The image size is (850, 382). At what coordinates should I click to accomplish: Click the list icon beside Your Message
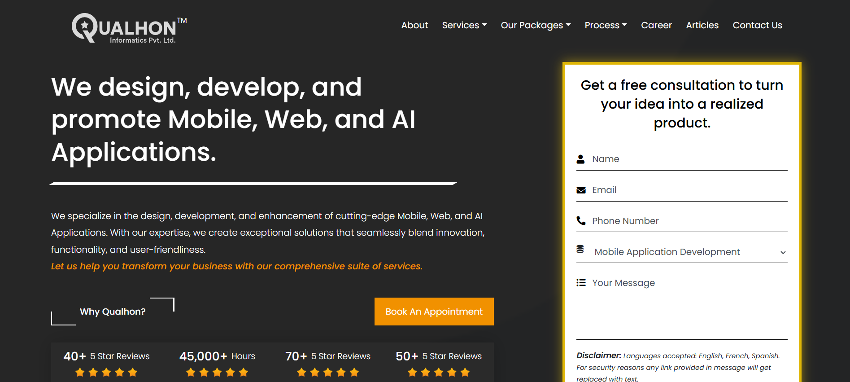point(581,282)
